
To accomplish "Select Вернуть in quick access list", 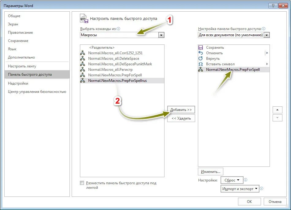I will (234, 59).
